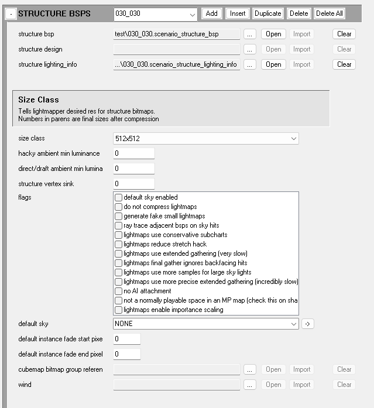
Task: Browse for structure bsp tag reference
Action: point(250,34)
